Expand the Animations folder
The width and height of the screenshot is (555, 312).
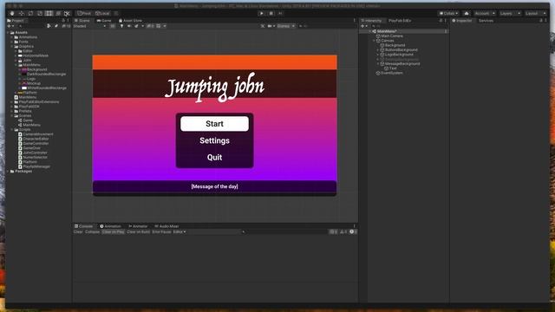[12, 37]
